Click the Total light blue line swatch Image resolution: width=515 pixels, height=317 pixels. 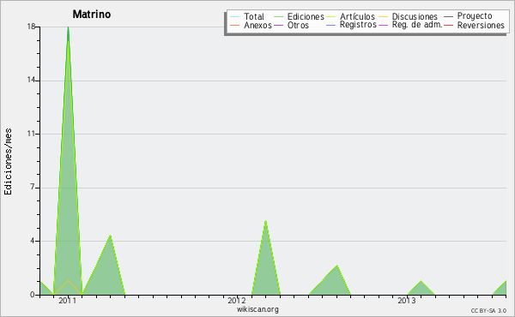pyautogui.click(x=235, y=16)
